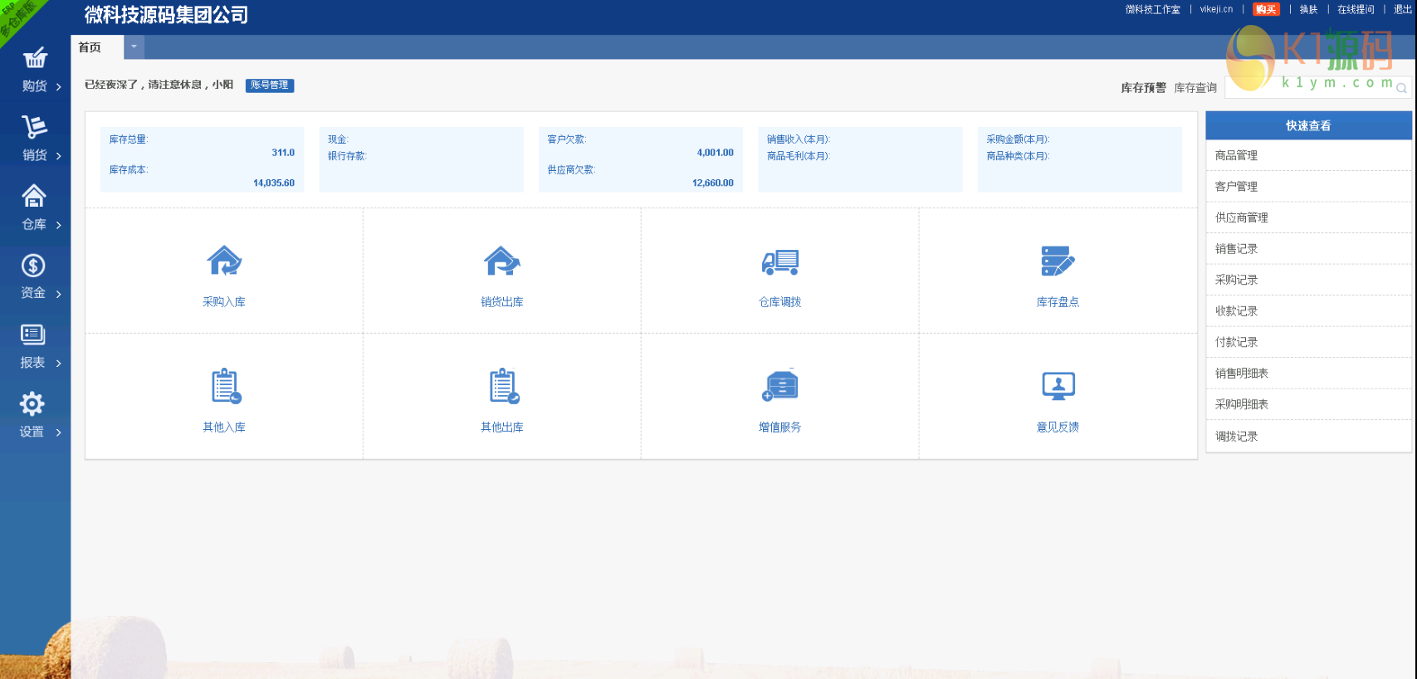The height and width of the screenshot is (679, 1417).
Task: Open the 采购入库 purchase inbound icon
Action: click(x=224, y=262)
